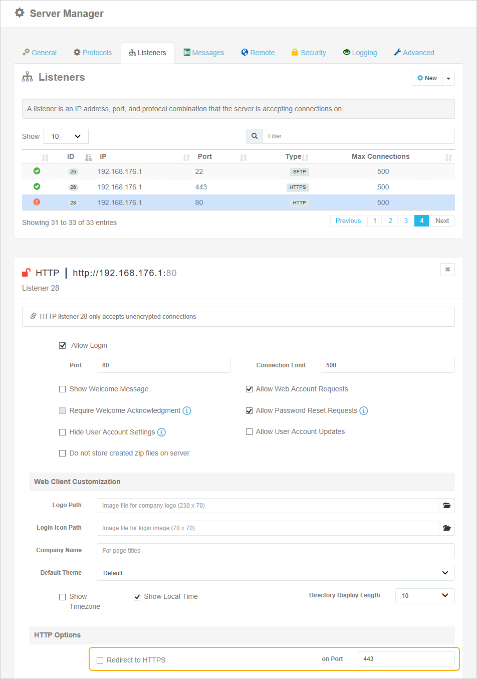477x679 pixels.
Task: Toggle the Allow Login checkbox
Action: [63, 345]
